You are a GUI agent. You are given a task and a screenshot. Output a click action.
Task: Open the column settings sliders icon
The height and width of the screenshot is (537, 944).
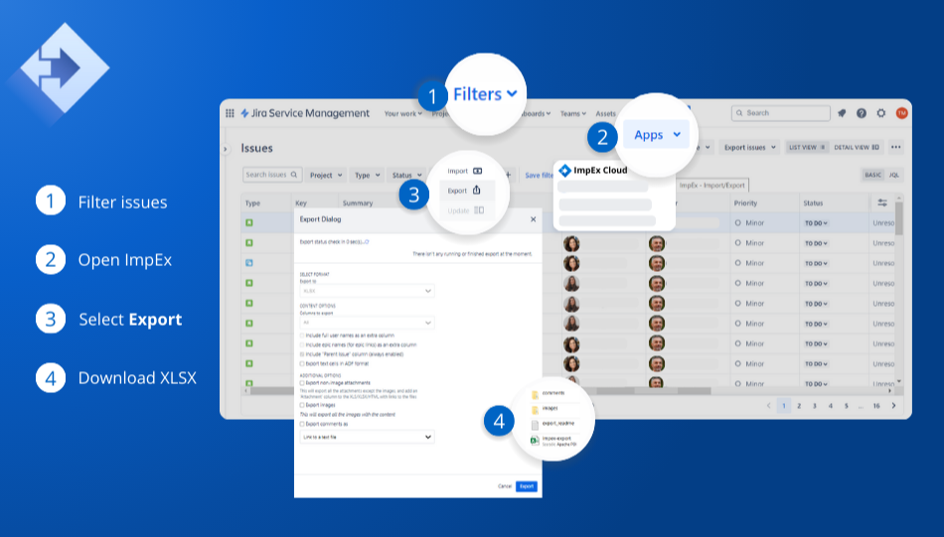click(x=882, y=202)
